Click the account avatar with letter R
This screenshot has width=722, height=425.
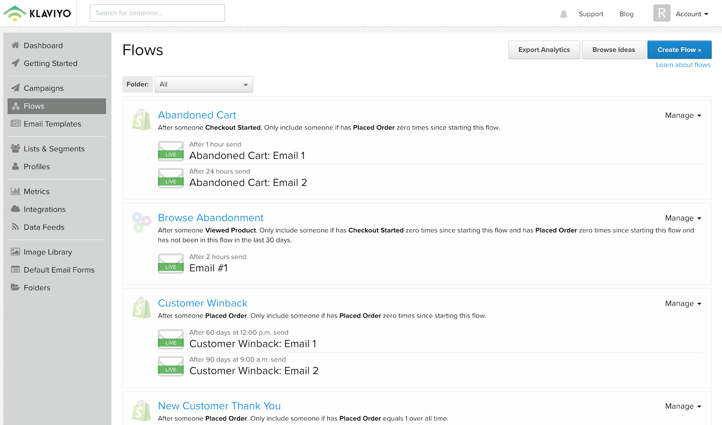coord(662,14)
